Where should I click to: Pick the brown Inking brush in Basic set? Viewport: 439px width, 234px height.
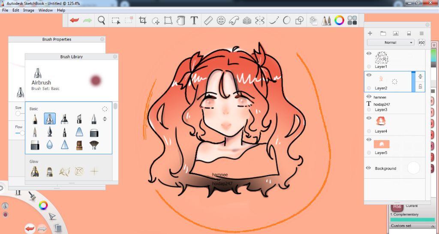point(79,145)
